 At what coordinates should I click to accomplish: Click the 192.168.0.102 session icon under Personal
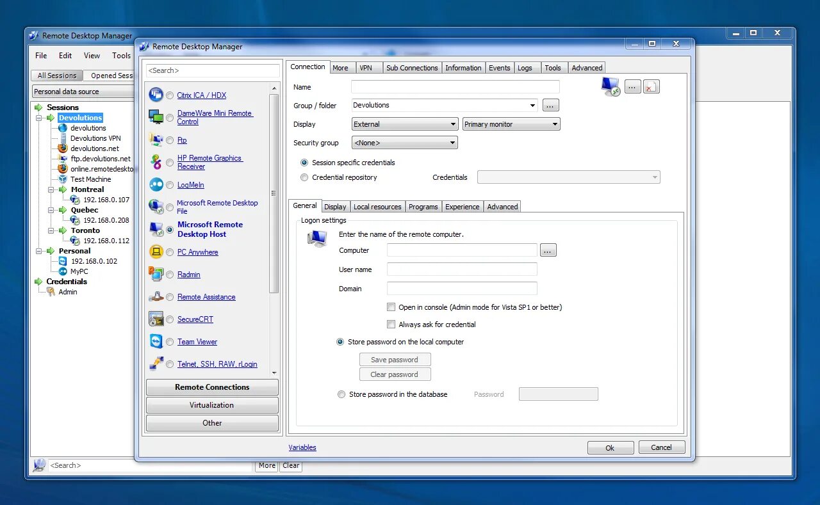coord(63,261)
